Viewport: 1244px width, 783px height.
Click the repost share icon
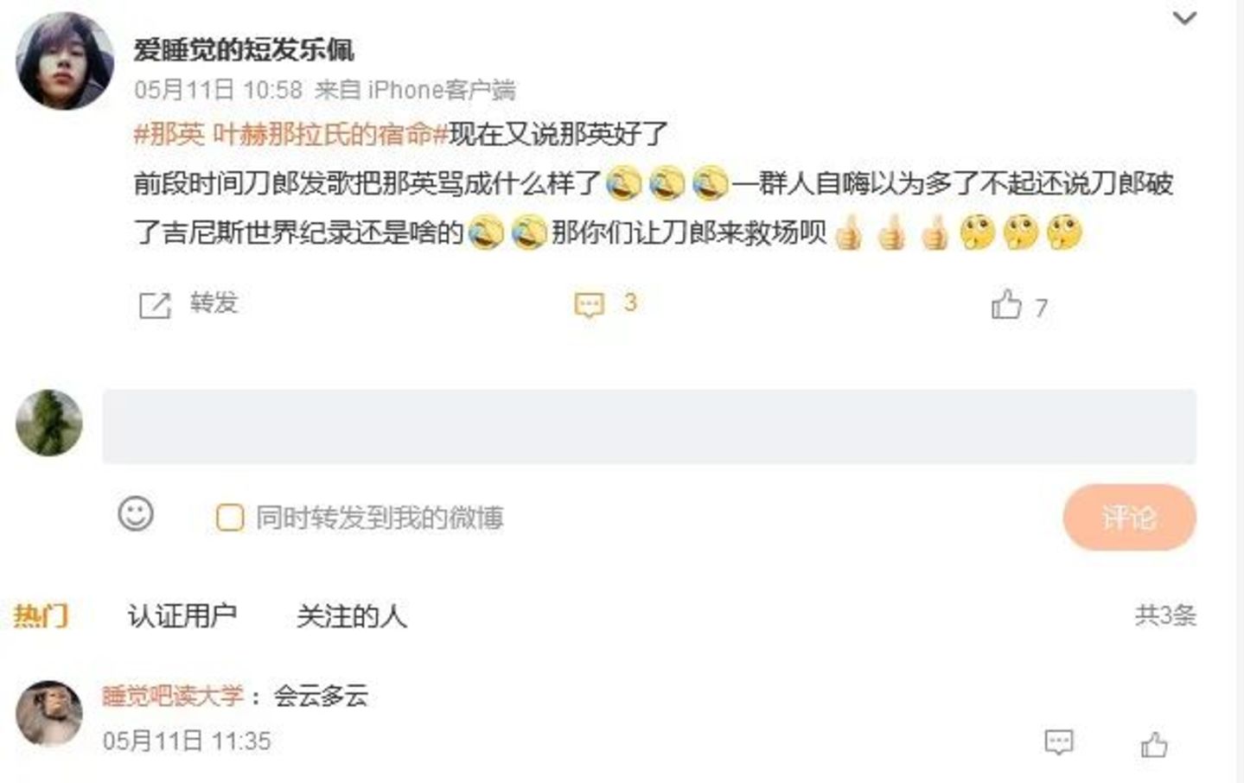tap(155, 305)
